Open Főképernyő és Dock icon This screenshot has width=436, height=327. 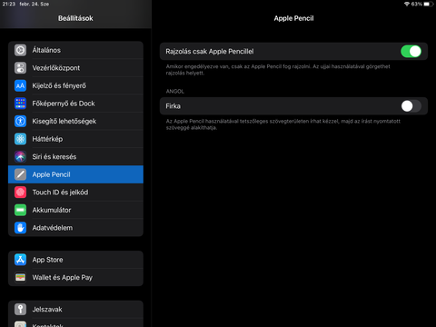click(x=20, y=104)
